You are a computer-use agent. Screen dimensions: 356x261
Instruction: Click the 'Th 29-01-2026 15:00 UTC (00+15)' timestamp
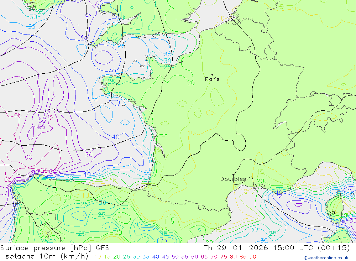[277, 248]
